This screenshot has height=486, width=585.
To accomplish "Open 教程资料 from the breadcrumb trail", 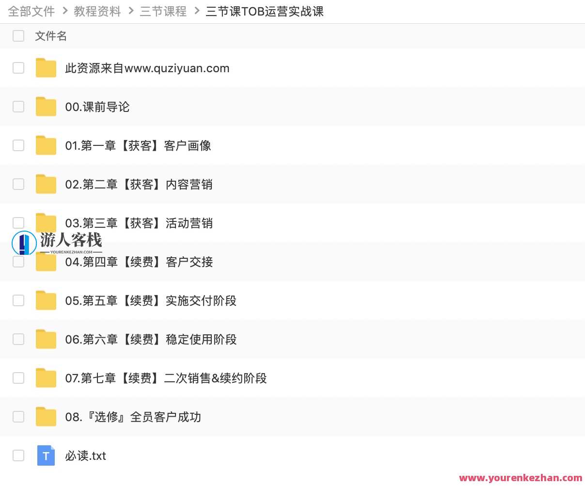I will (x=97, y=11).
